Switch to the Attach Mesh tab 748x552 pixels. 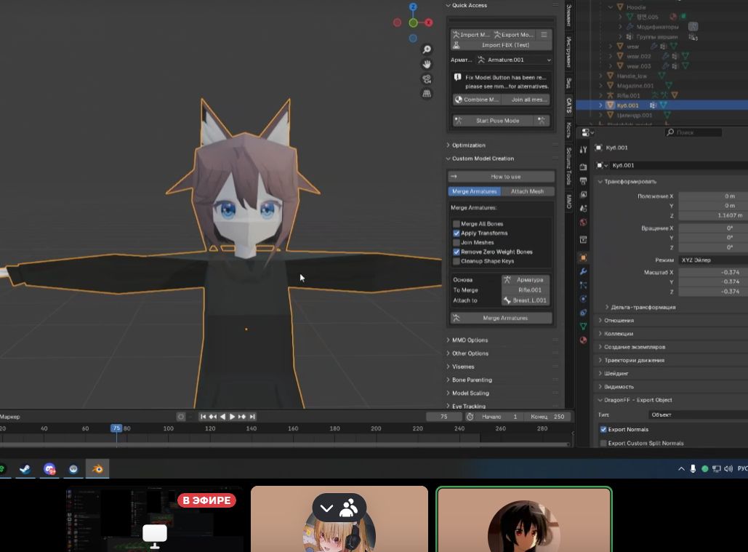click(x=527, y=191)
